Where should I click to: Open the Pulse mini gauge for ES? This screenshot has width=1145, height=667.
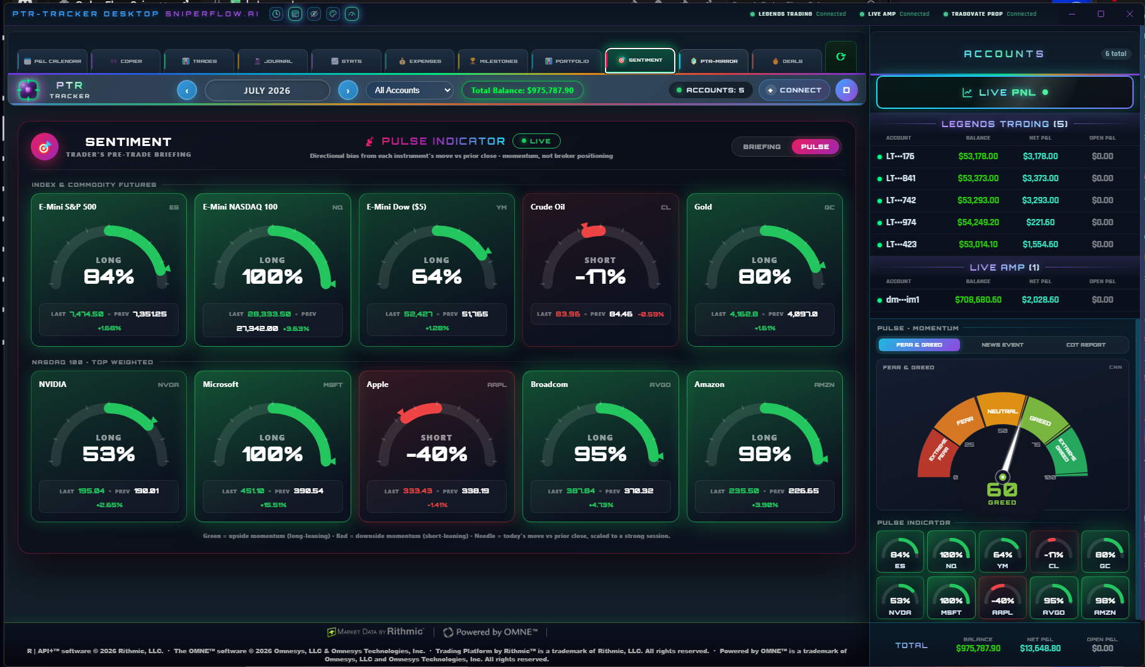900,552
